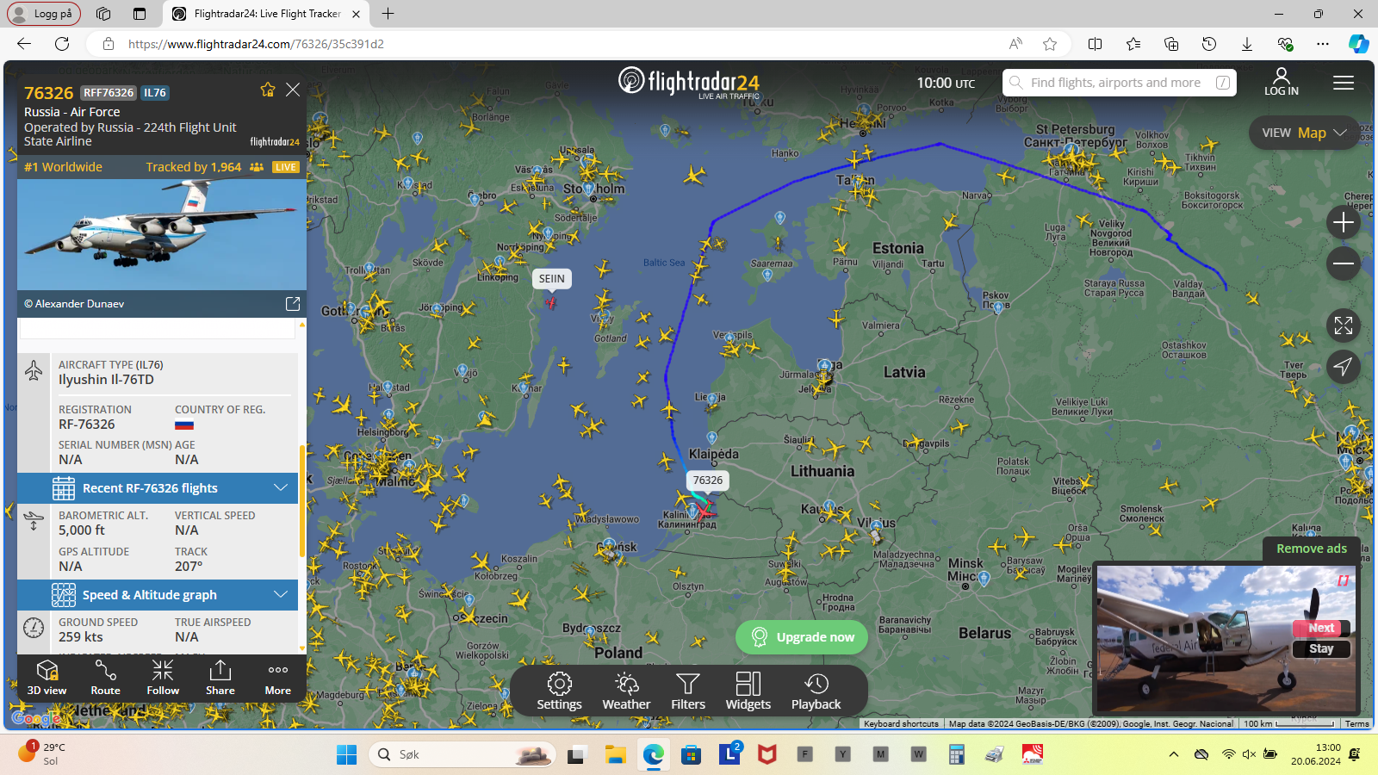
Task: Click the aircraft photo thumbnail
Action: pos(162,234)
